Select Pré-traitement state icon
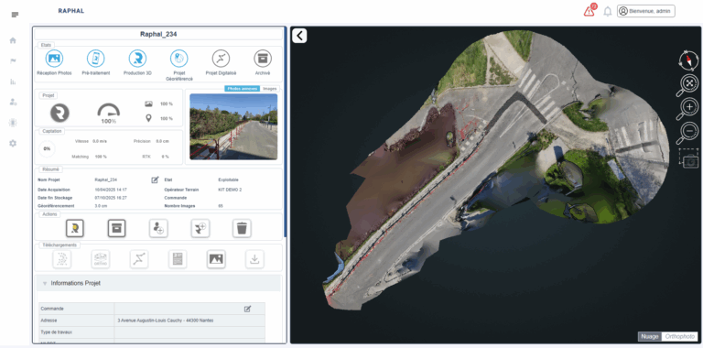This screenshot has height=348, width=703. [x=95, y=59]
